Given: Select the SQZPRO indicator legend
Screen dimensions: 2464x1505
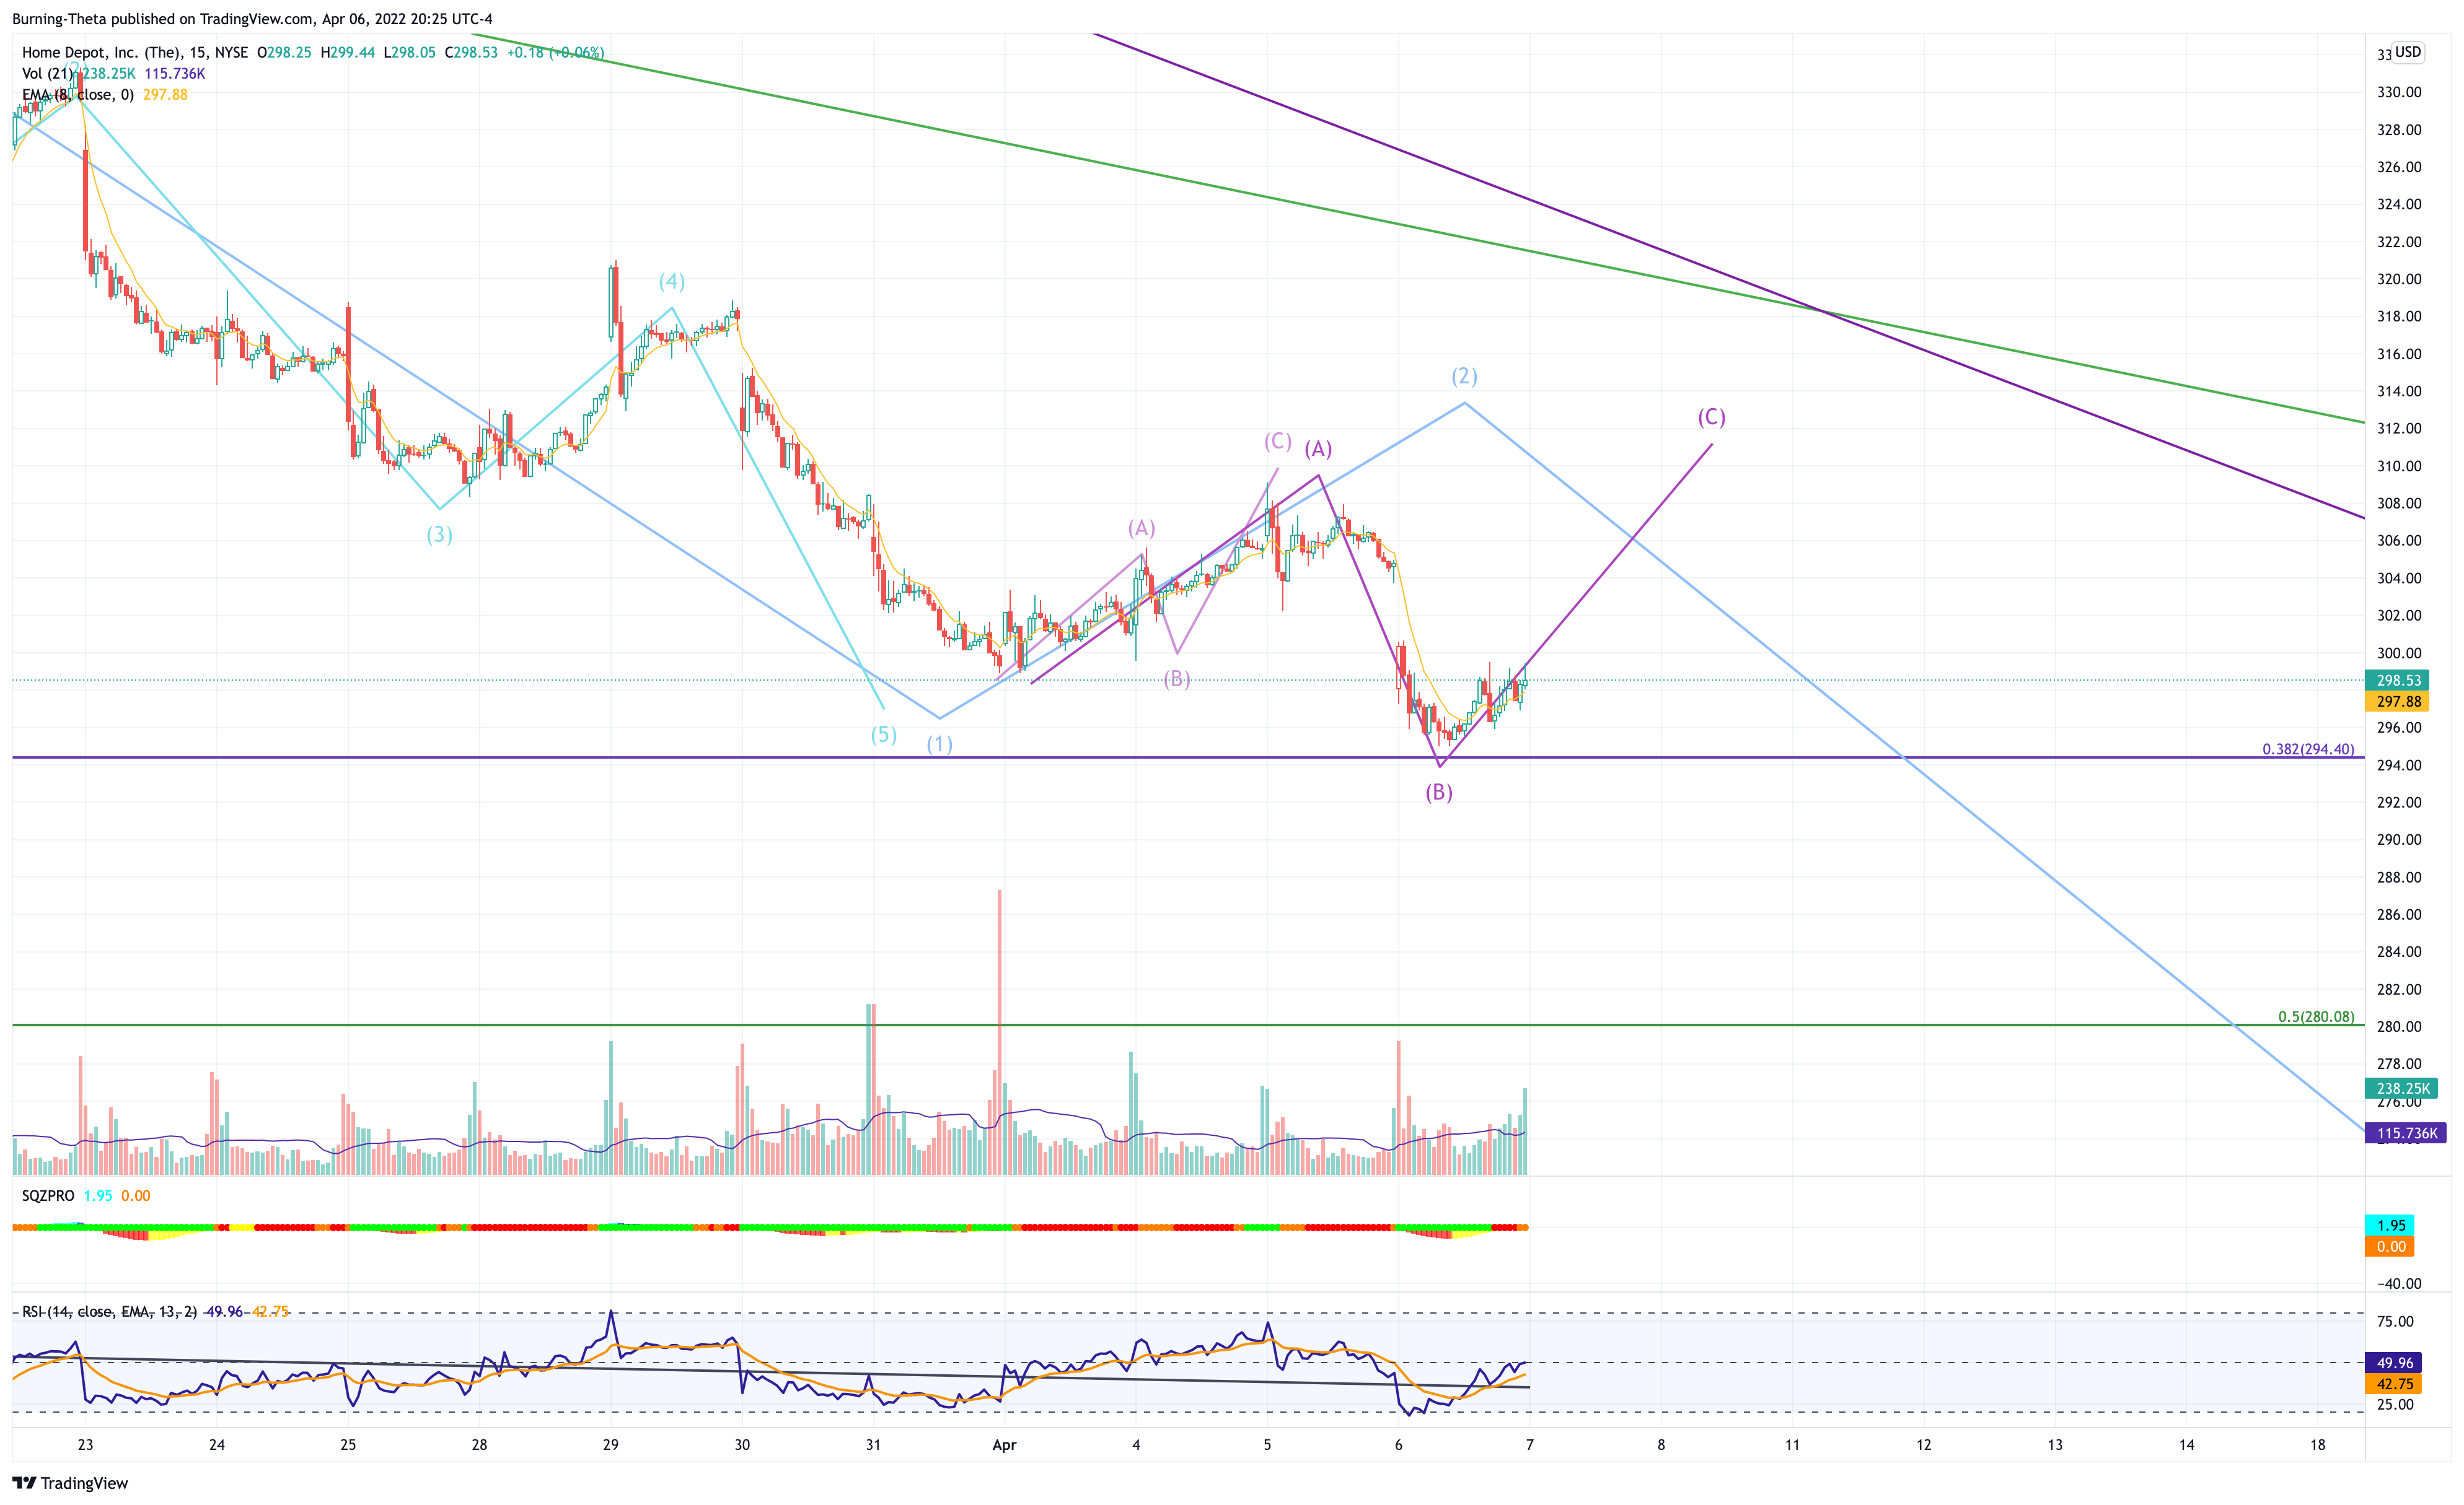Looking at the screenshot, I should point(48,1195).
